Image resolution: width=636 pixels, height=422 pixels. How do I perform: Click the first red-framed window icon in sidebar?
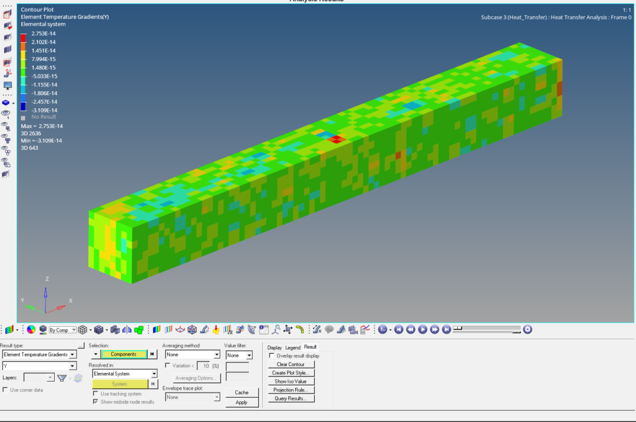(7, 14)
